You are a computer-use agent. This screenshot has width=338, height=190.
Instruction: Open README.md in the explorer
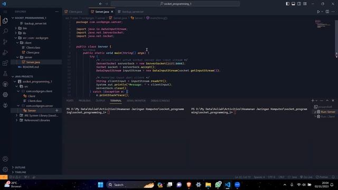pyautogui.click(x=31, y=67)
